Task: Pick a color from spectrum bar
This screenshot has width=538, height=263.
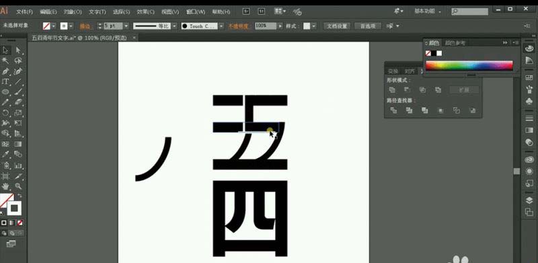Action: 469,65
